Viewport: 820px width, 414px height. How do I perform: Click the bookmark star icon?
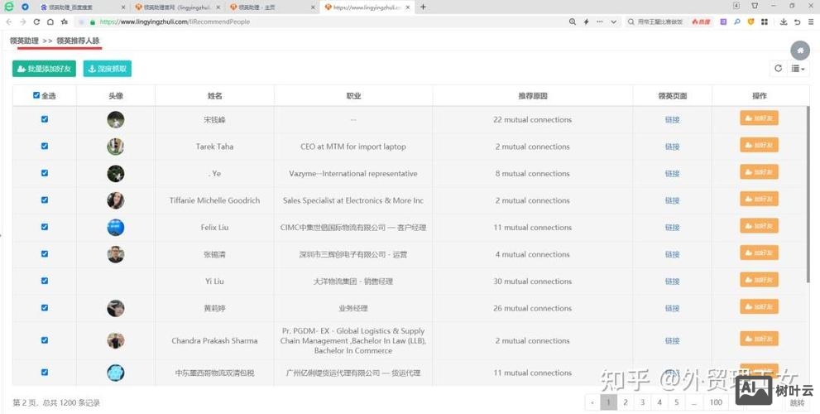(65, 22)
